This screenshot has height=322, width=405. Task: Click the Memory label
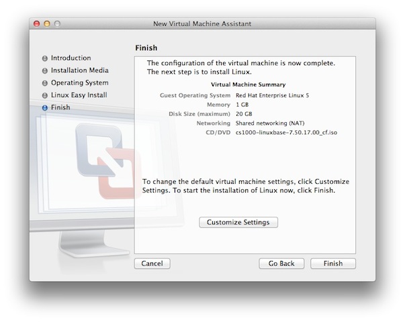pyautogui.click(x=218, y=105)
